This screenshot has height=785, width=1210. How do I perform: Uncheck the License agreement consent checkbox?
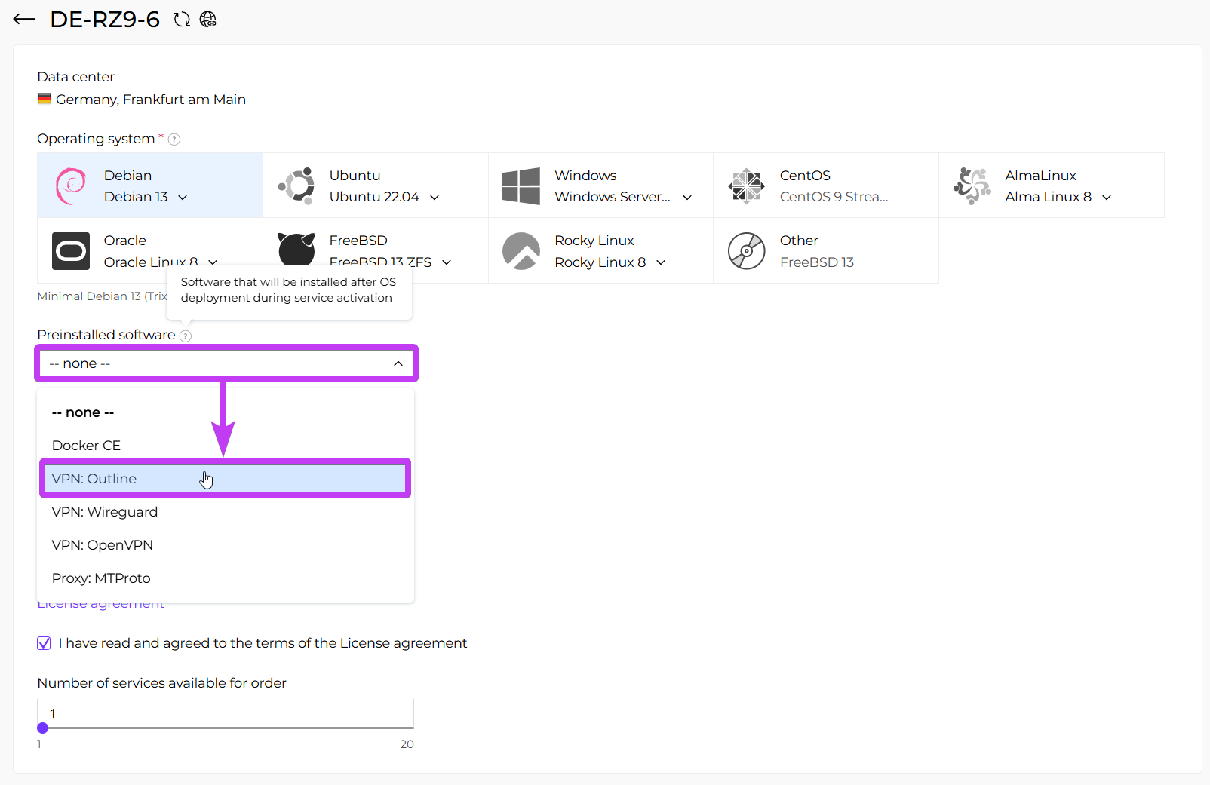point(45,643)
